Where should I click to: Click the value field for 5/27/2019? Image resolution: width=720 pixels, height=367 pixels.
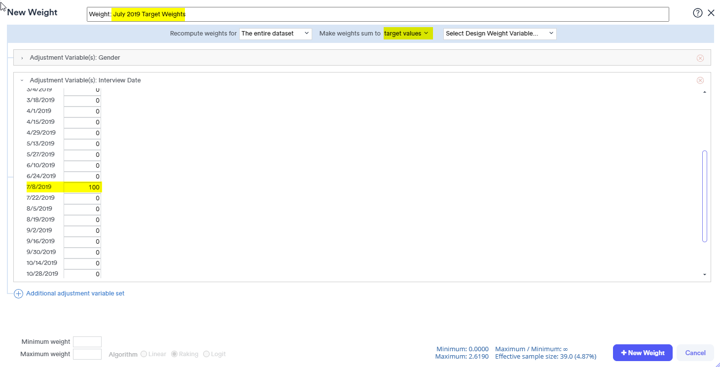tap(82, 155)
